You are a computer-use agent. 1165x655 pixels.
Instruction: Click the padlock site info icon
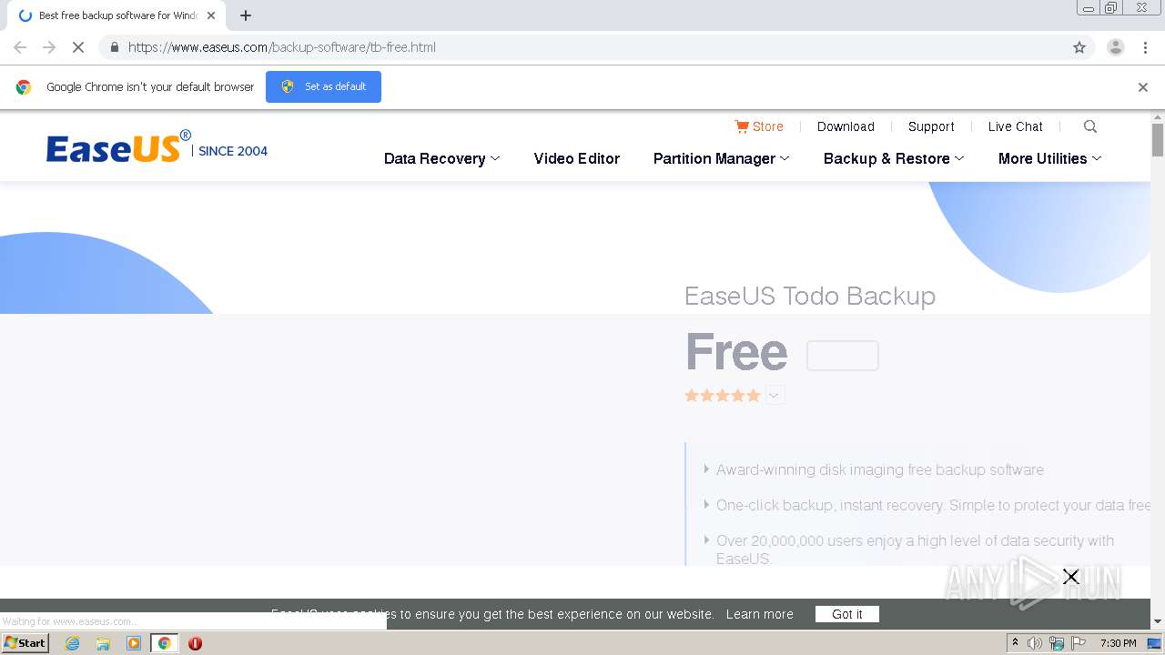114,47
